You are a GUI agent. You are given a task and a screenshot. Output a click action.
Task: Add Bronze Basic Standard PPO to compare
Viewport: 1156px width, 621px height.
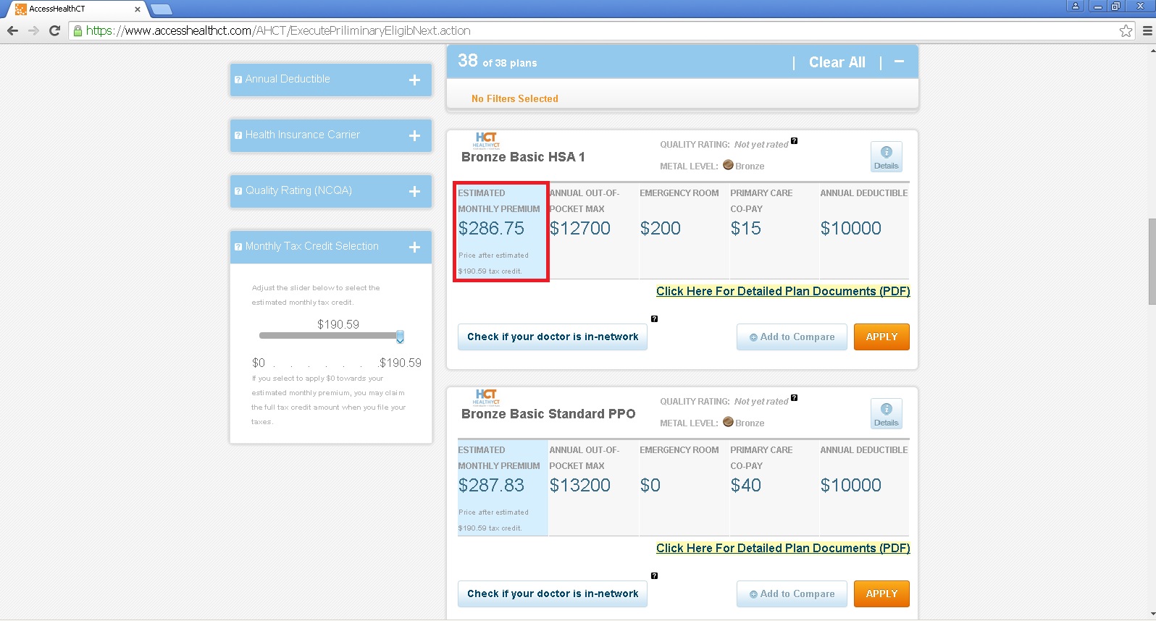(792, 594)
